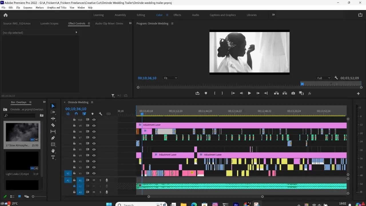366x206 pixels.
Task: Click the Home icon
Action: pos(5,15)
